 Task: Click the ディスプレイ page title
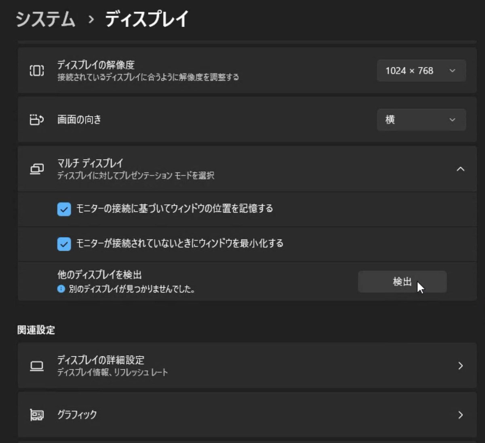pyautogui.click(x=147, y=19)
